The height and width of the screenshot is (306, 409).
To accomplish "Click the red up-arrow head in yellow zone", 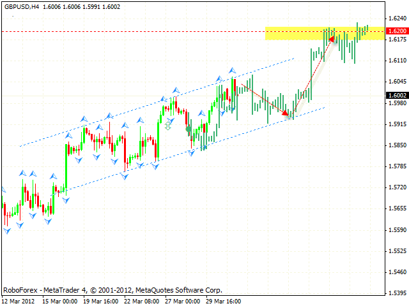I will click(332, 38).
